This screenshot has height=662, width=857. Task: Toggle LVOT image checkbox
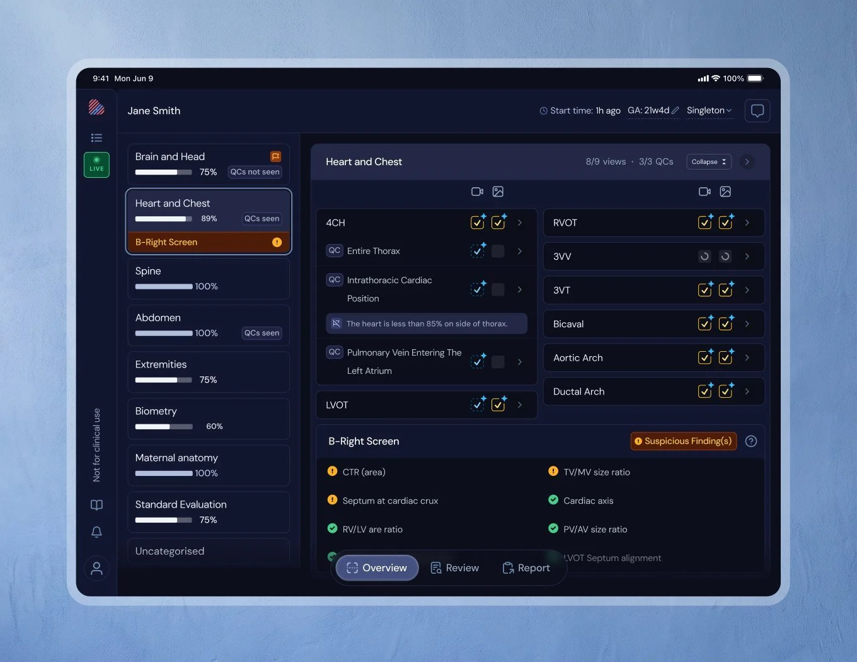pos(498,404)
